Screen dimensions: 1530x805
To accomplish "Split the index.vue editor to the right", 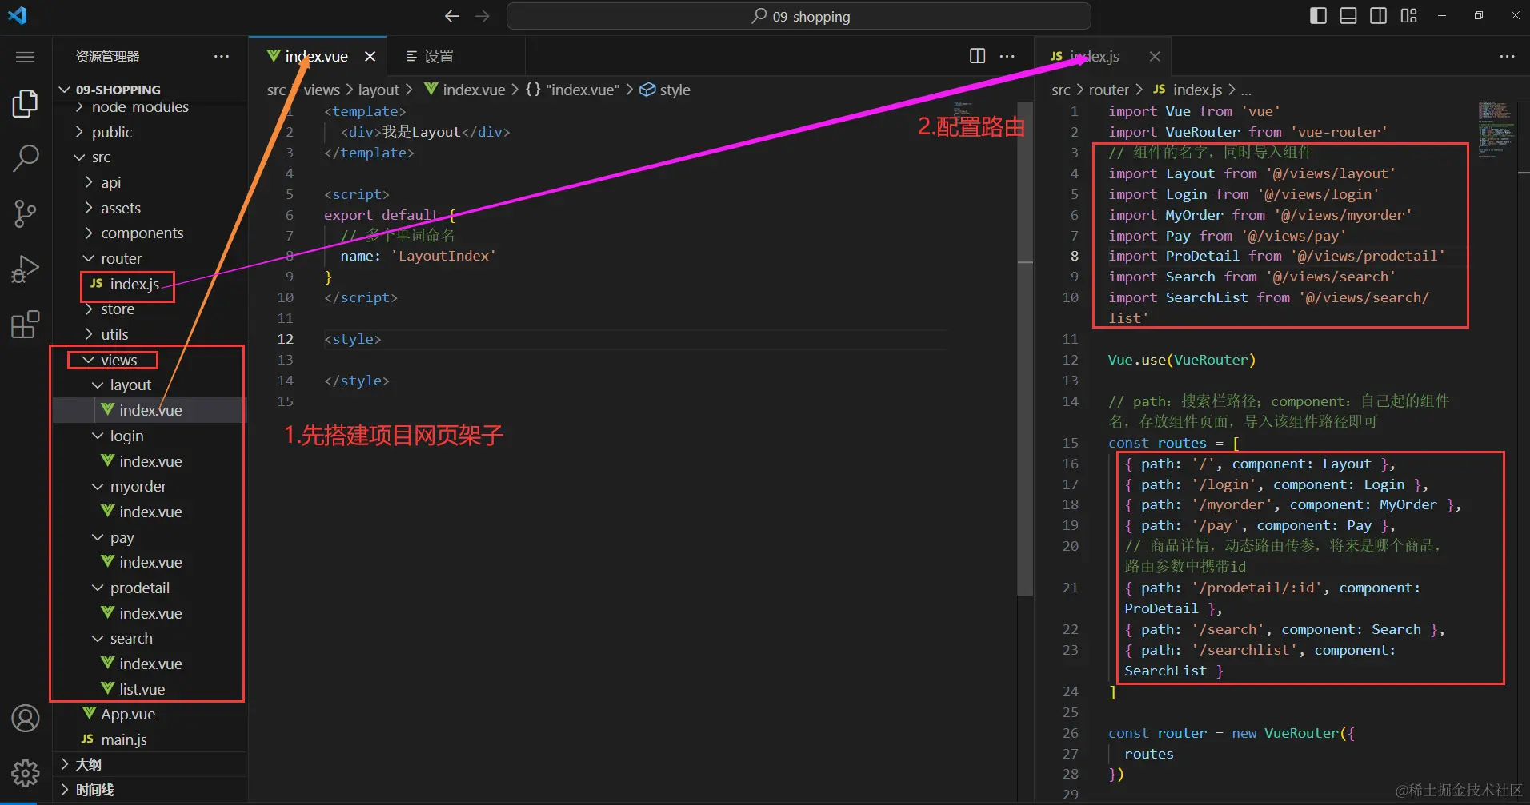I will [977, 56].
